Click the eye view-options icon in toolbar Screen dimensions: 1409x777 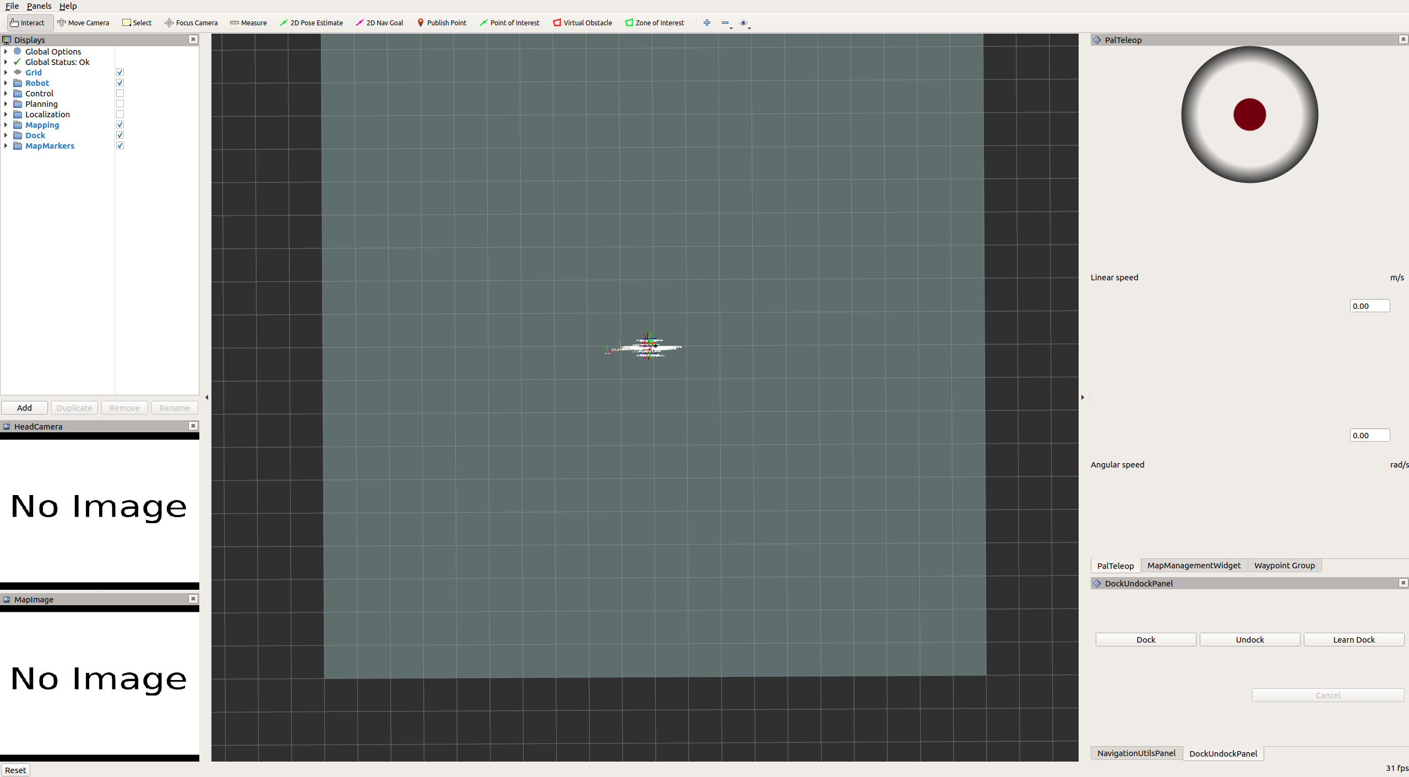(744, 23)
